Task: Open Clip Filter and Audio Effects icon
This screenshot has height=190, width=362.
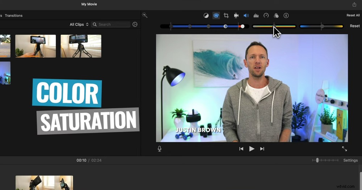Action: (x=276, y=16)
